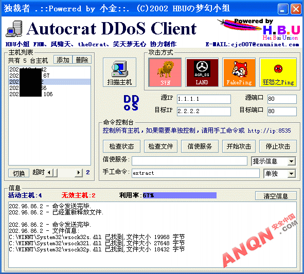
Task: Choose the LAND attack mode icon
Action: (x=202, y=72)
